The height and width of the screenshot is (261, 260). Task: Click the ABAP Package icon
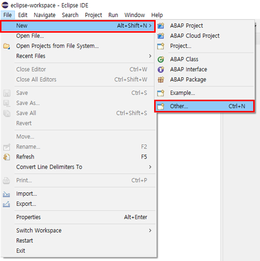[x=161, y=79]
